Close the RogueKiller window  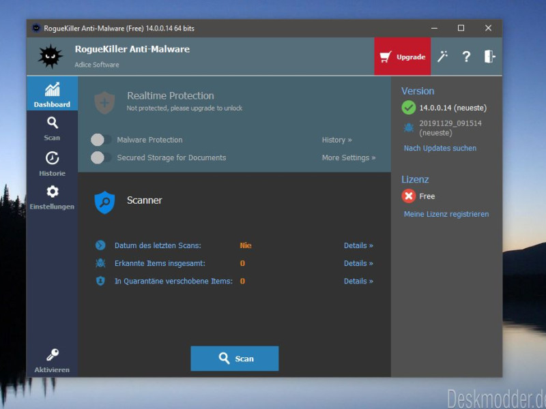488,28
